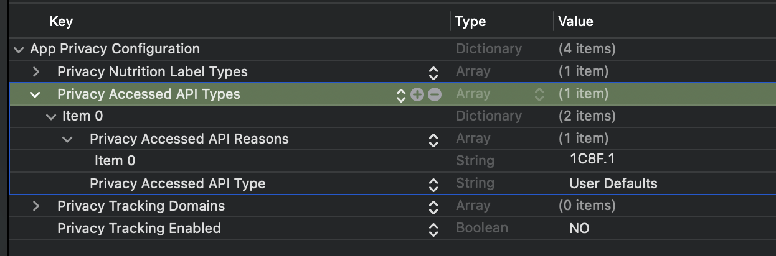Open key stepper for Privacy Accessed API Type

(434, 184)
